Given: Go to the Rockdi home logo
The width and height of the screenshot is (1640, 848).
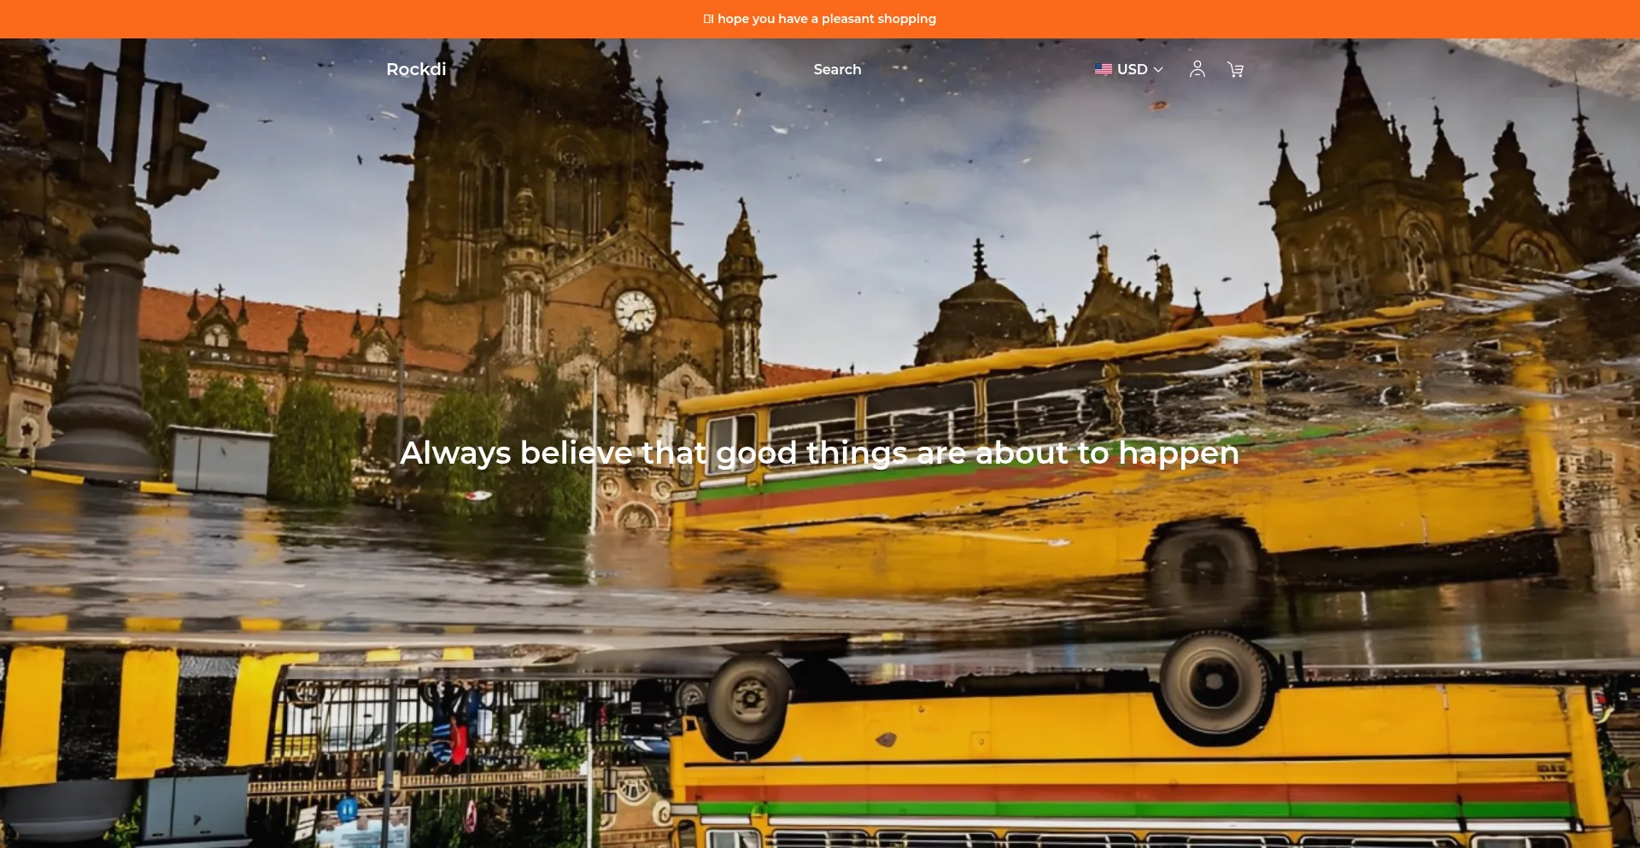Looking at the screenshot, I should 416,69.
